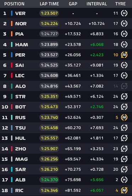Image resolution: width=132 pixels, height=196 pixels.
Task: Click the GAP column header
Action: click(73, 4)
